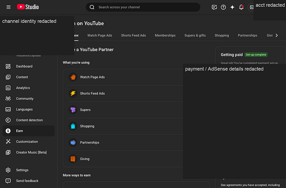This screenshot has height=188, width=286.
Task: Click the Getting paid heading
Action: tap(232, 55)
